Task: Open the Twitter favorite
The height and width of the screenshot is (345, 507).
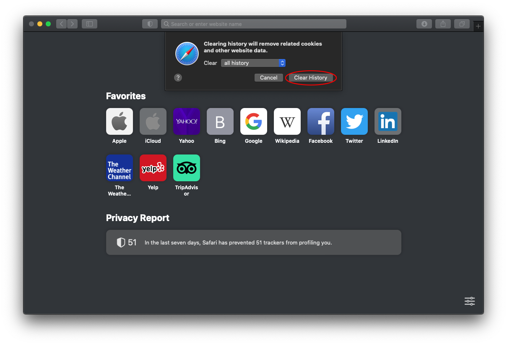Action: coord(354,121)
